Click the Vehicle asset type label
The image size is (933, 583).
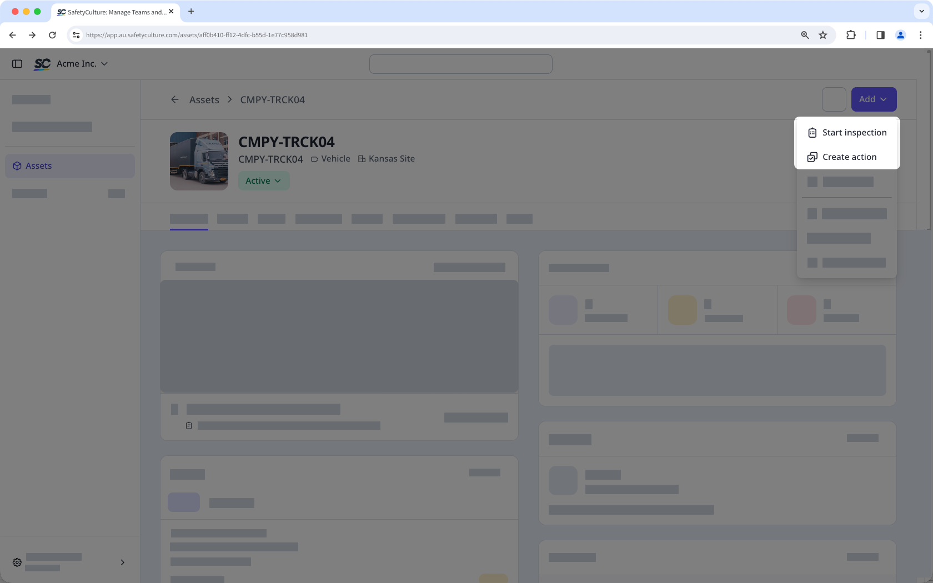click(x=330, y=159)
